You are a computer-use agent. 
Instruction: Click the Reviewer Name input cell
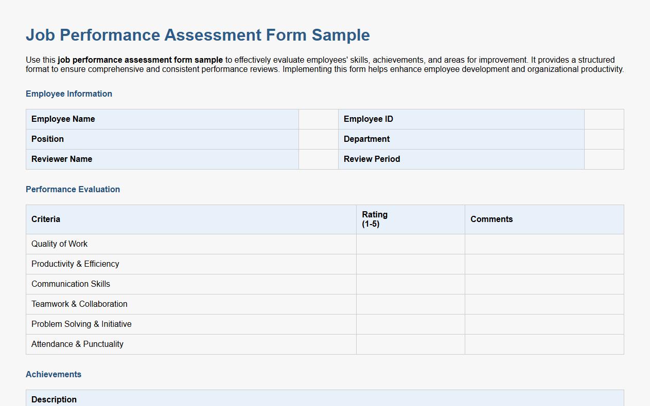pyautogui.click(x=318, y=159)
